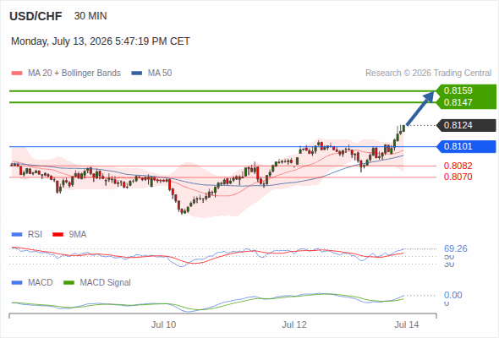Click the MA 50 legend color swatch
Screen dimensions: 499x338
[136, 74]
